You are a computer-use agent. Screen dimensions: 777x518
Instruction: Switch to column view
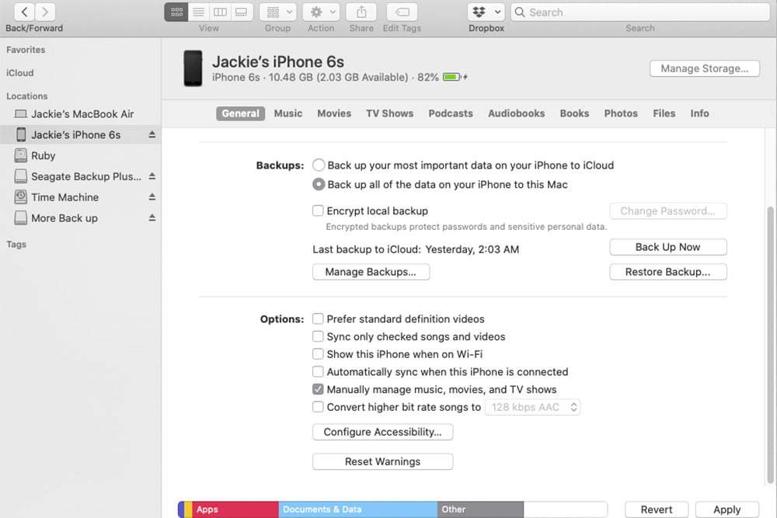(220, 12)
